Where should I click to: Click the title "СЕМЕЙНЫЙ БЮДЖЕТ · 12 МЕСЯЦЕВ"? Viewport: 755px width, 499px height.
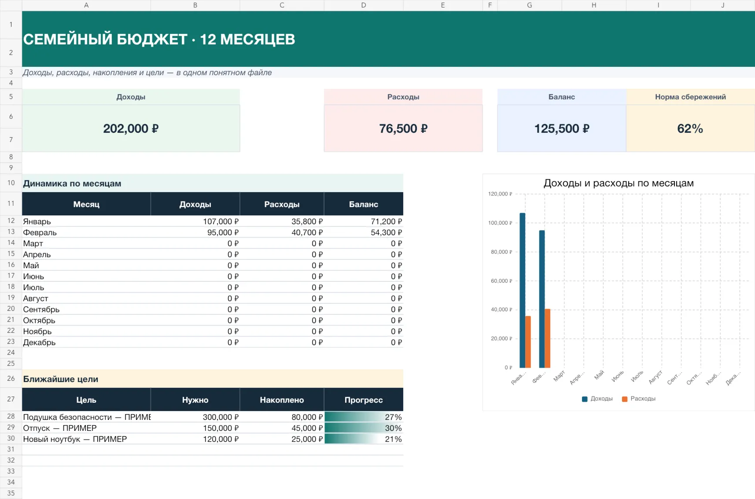[159, 39]
